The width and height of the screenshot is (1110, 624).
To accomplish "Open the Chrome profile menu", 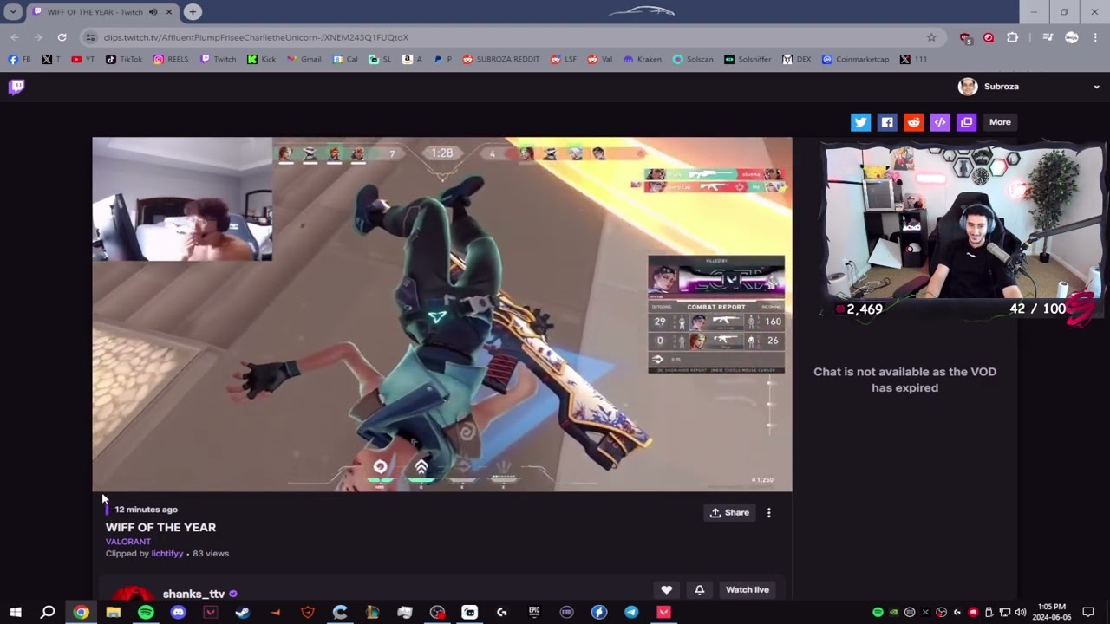I will [x=1072, y=37].
